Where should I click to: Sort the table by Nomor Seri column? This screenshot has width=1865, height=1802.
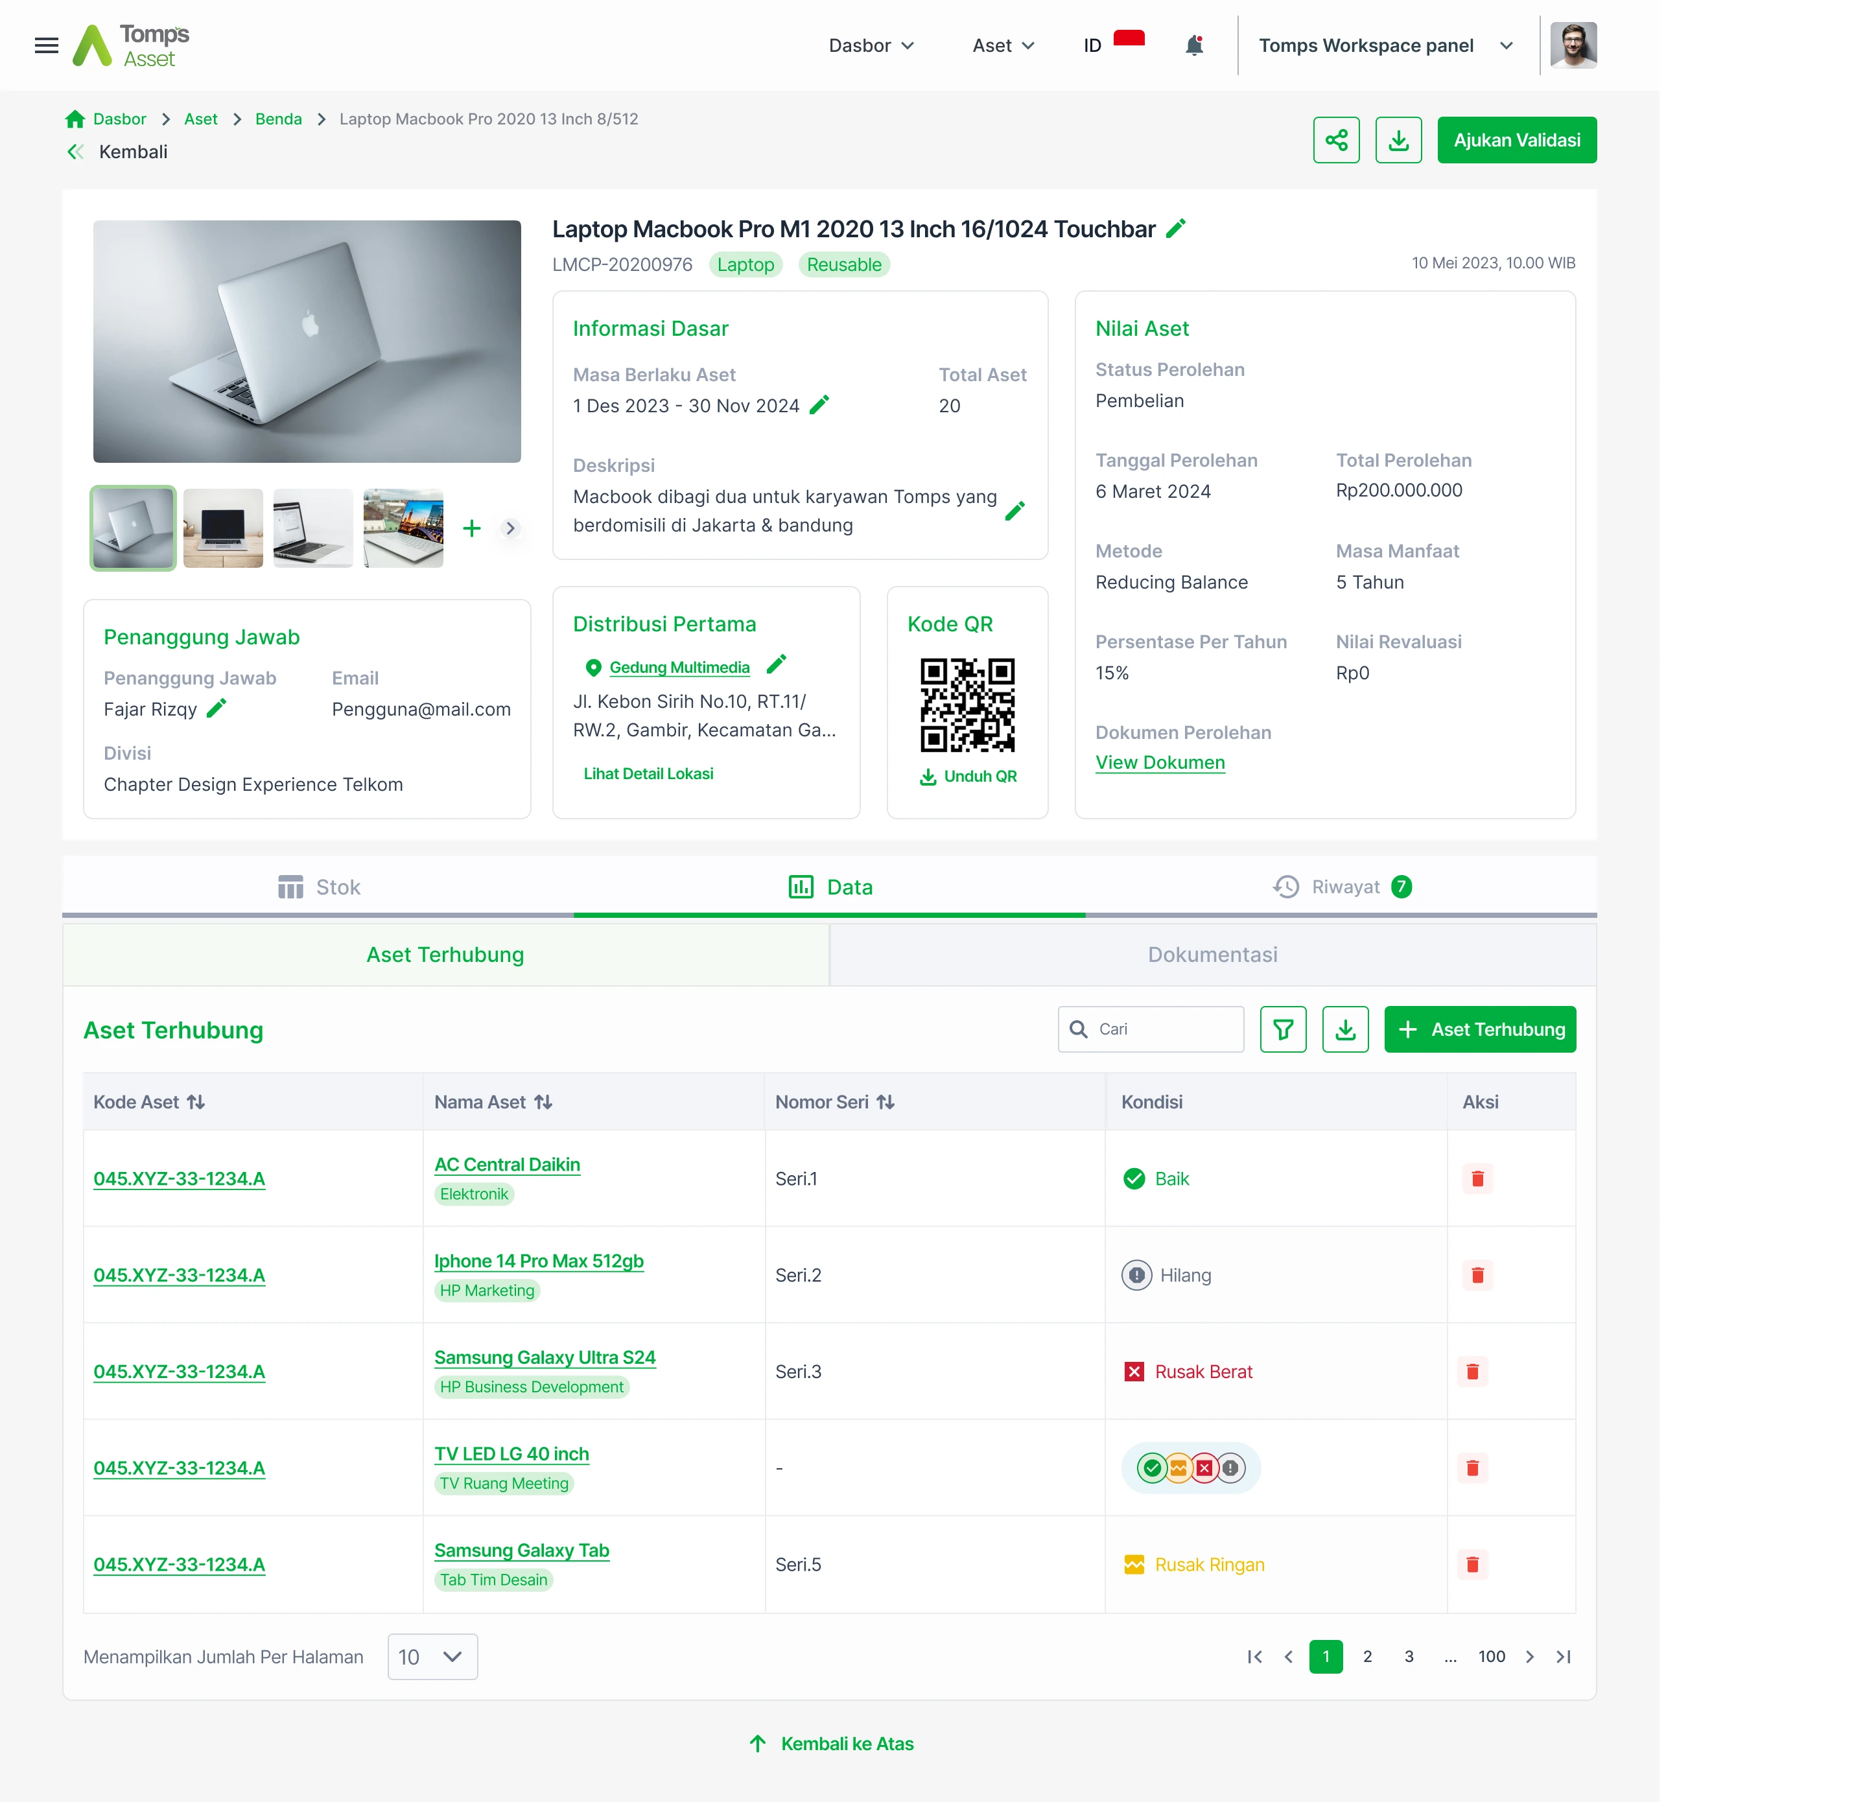(x=885, y=1102)
